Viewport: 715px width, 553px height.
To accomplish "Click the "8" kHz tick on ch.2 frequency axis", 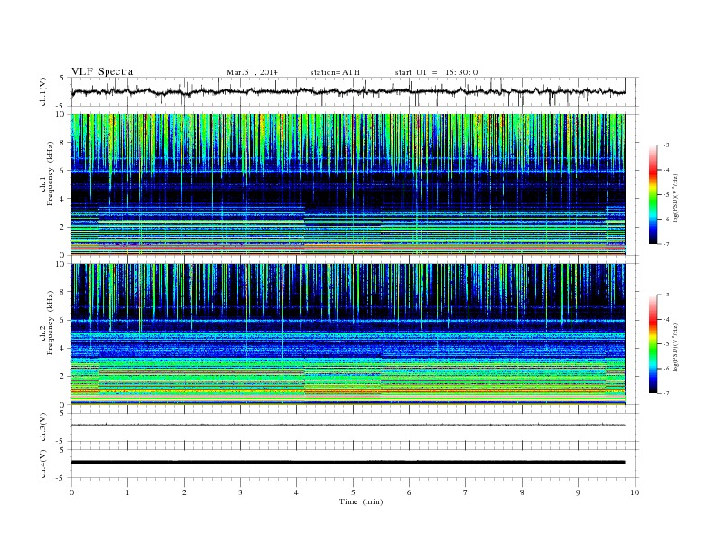I will (62, 292).
